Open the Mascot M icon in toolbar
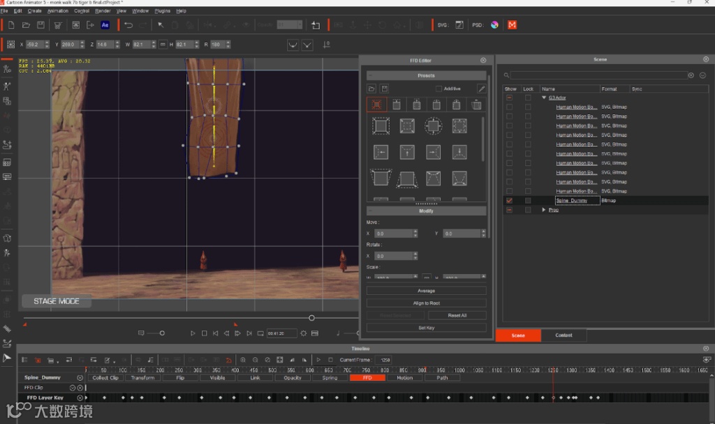 513,25
